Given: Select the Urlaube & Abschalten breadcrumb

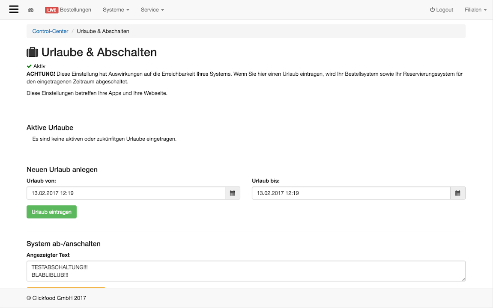Looking at the screenshot, I should pyautogui.click(x=103, y=31).
